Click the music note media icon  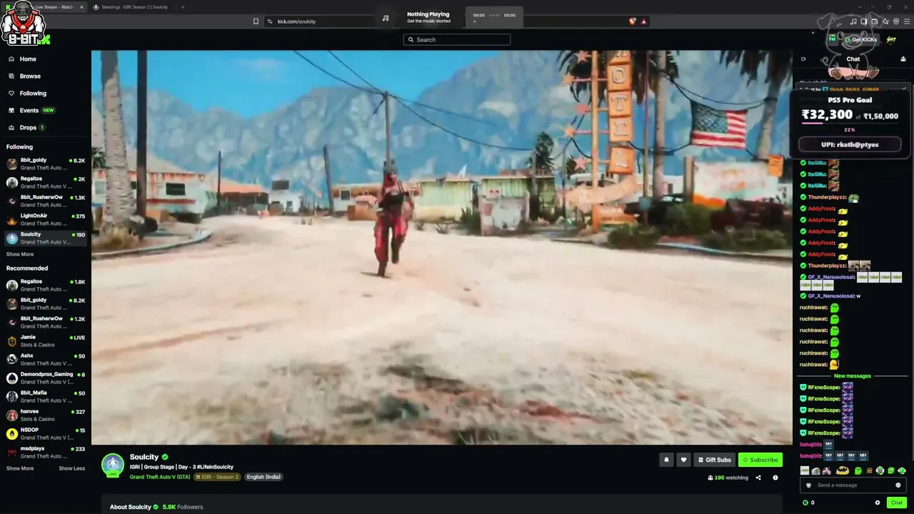[x=386, y=18]
